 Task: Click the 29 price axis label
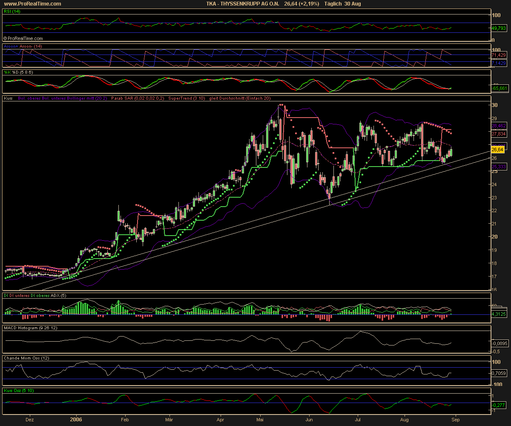494,118
